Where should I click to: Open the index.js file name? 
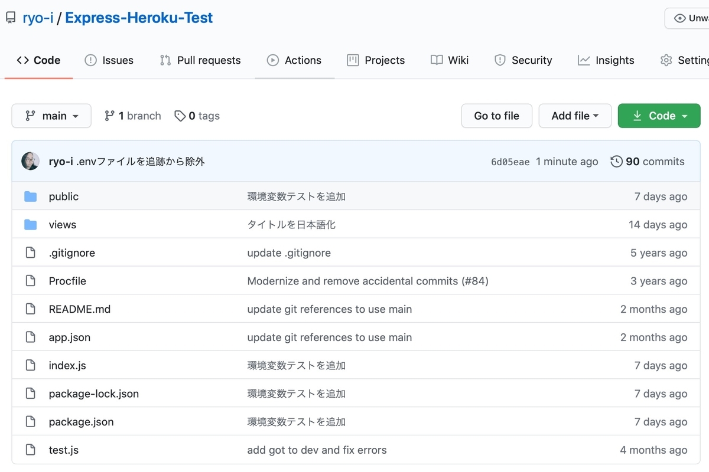pyautogui.click(x=67, y=365)
